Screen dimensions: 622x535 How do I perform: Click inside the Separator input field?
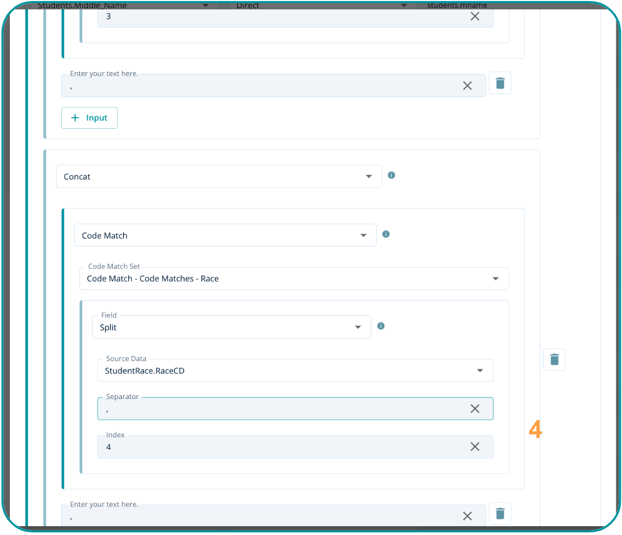tap(280, 409)
